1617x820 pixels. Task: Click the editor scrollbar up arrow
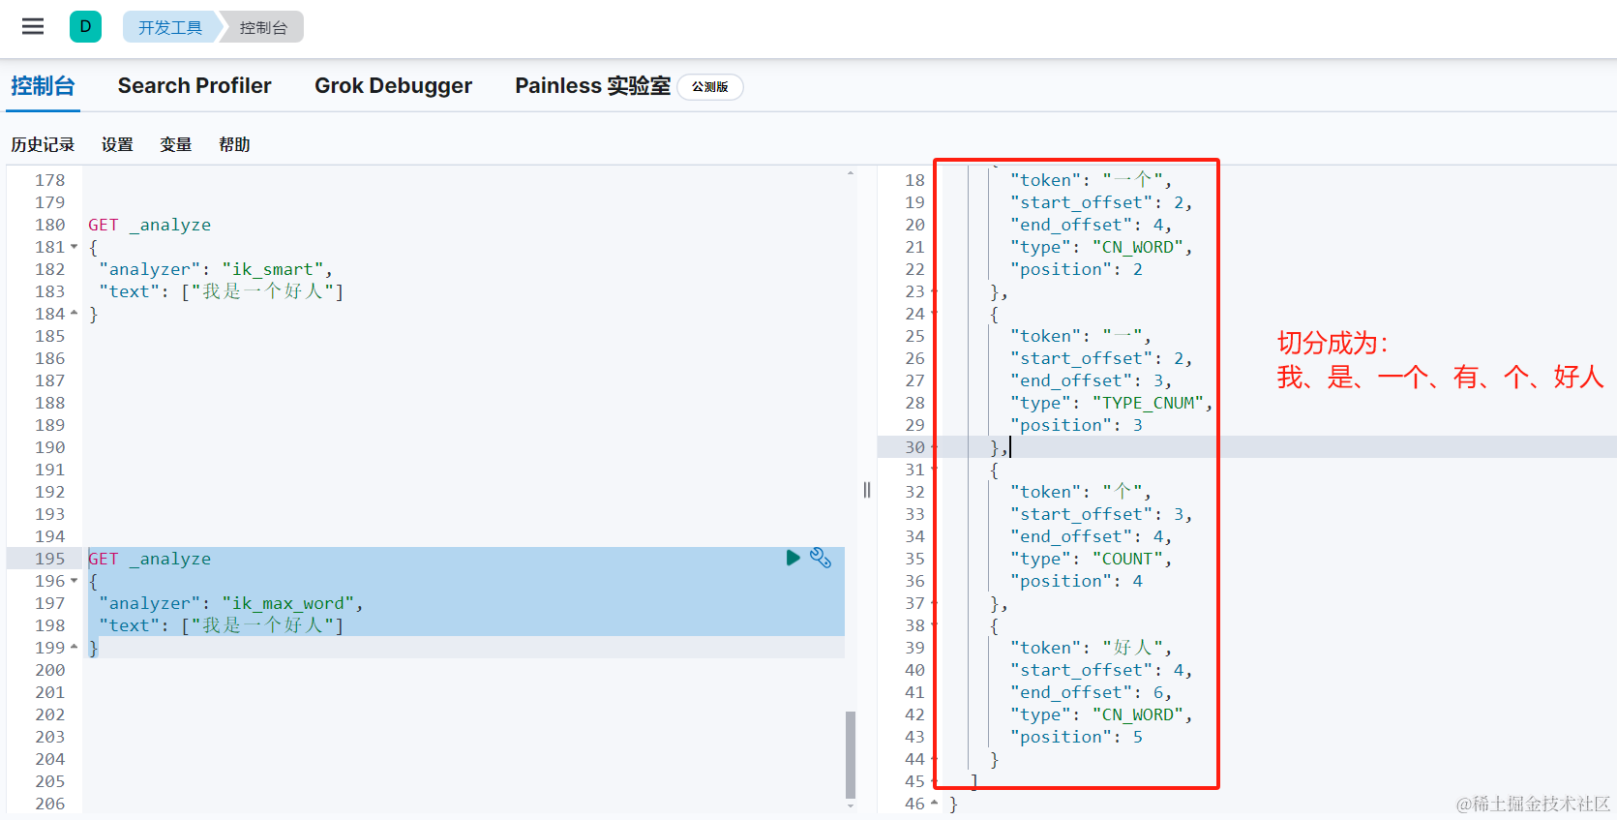tap(851, 173)
